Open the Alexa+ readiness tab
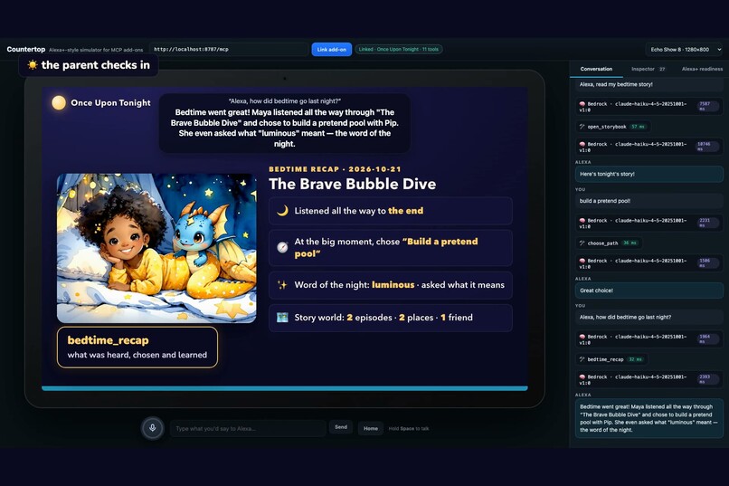The height and width of the screenshot is (486, 729). click(702, 69)
